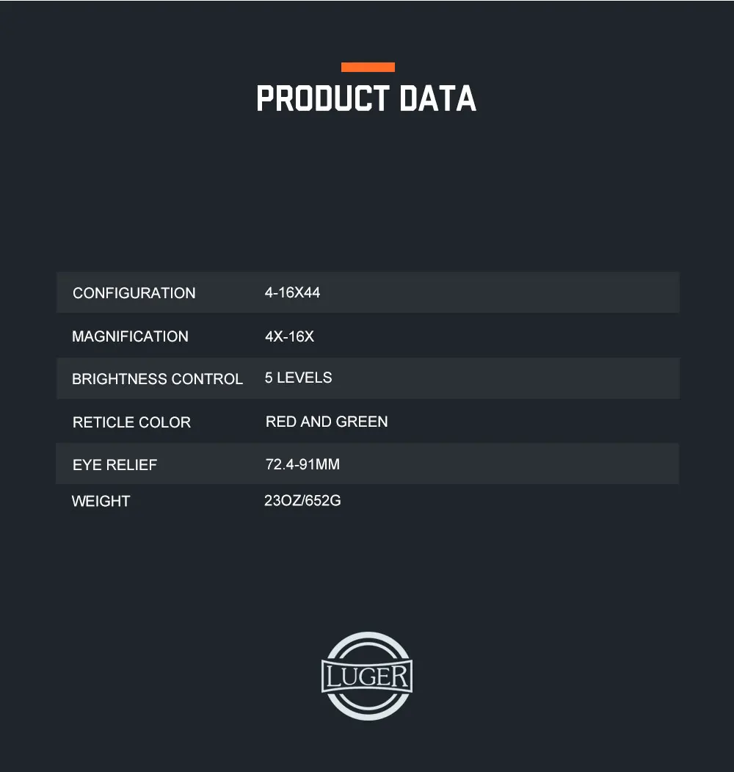Select the WEIGHT label
Image resolution: width=734 pixels, height=772 pixels.
101,501
